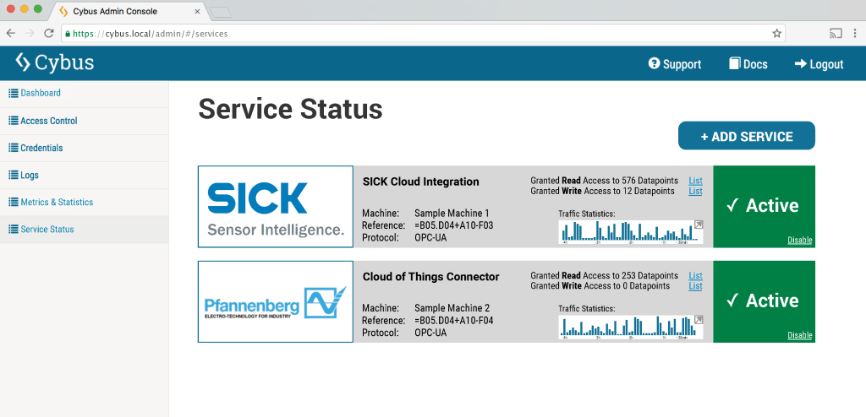Open List of SICK read datapoints
Image resolution: width=866 pixels, height=417 pixels.
click(x=695, y=181)
